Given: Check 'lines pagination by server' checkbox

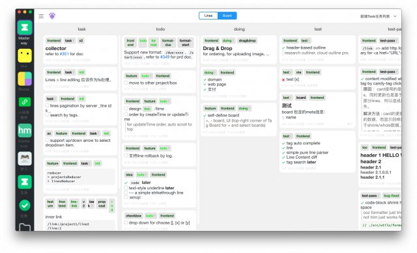Looking at the screenshot, I should (x=48, y=105).
